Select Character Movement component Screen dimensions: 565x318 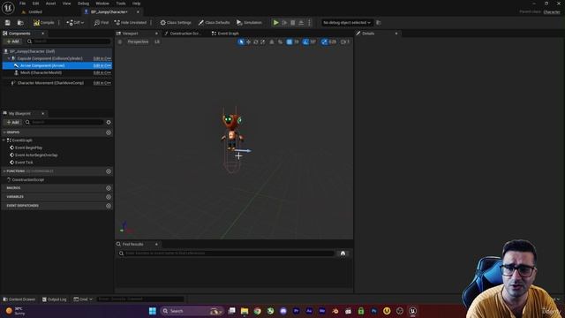pyautogui.click(x=50, y=83)
